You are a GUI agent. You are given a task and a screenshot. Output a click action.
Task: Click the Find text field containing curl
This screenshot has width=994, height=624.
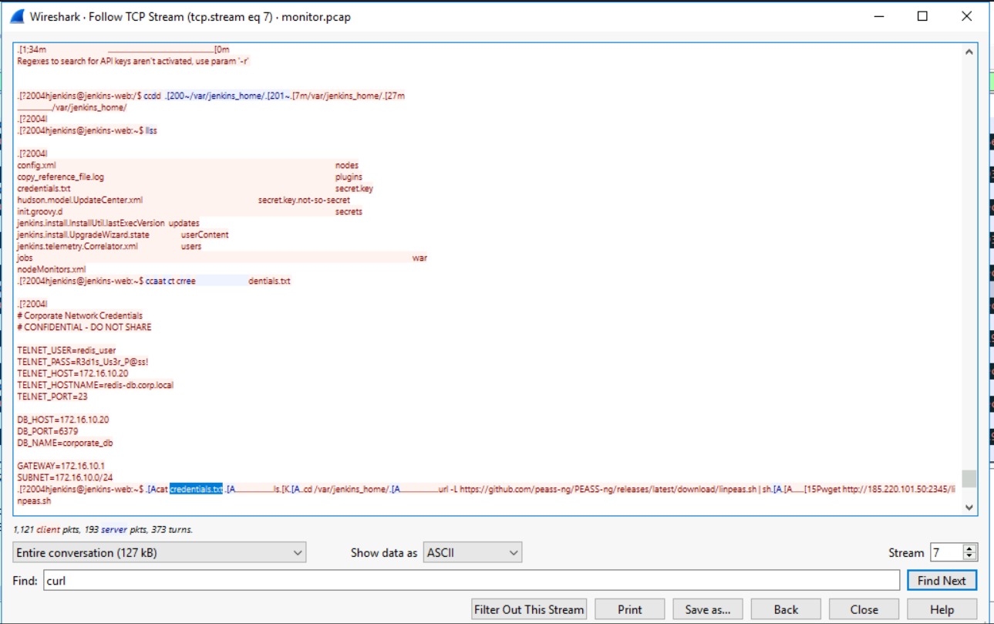[471, 581]
